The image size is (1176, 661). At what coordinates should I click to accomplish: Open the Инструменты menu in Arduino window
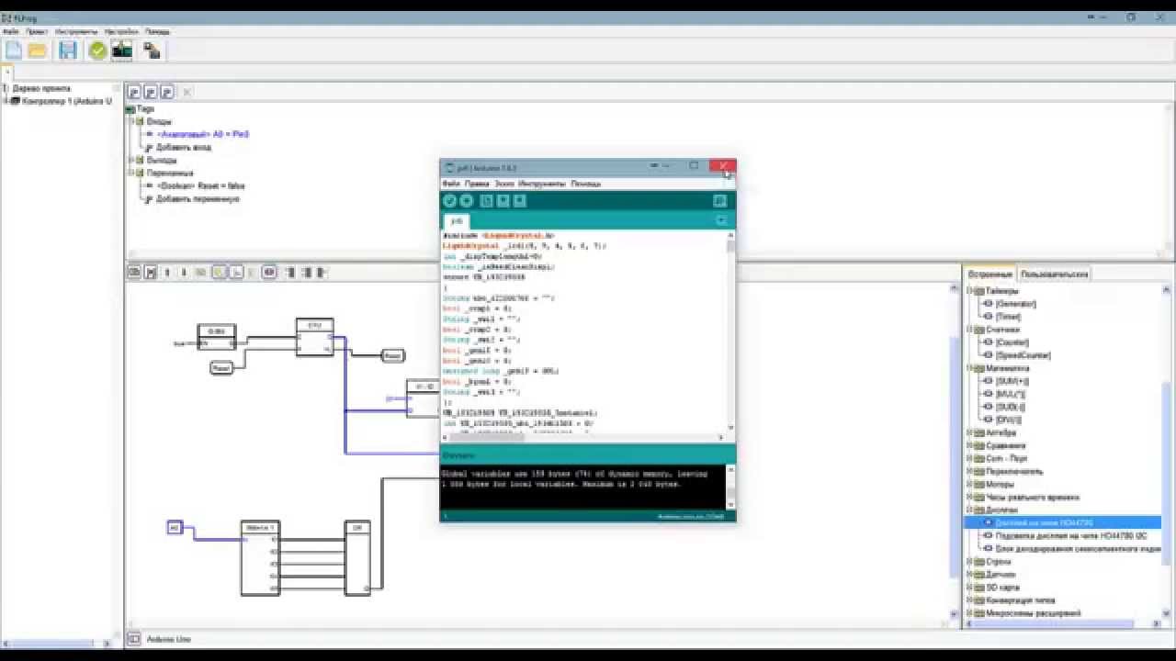pyautogui.click(x=542, y=184)
